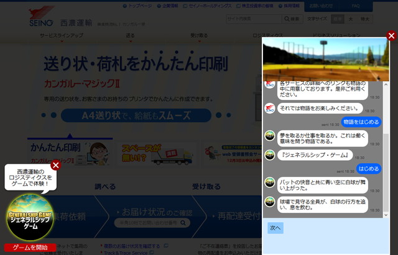
Task: Click the お届け状況のご確認 heading
Action: tap(157, 212)
